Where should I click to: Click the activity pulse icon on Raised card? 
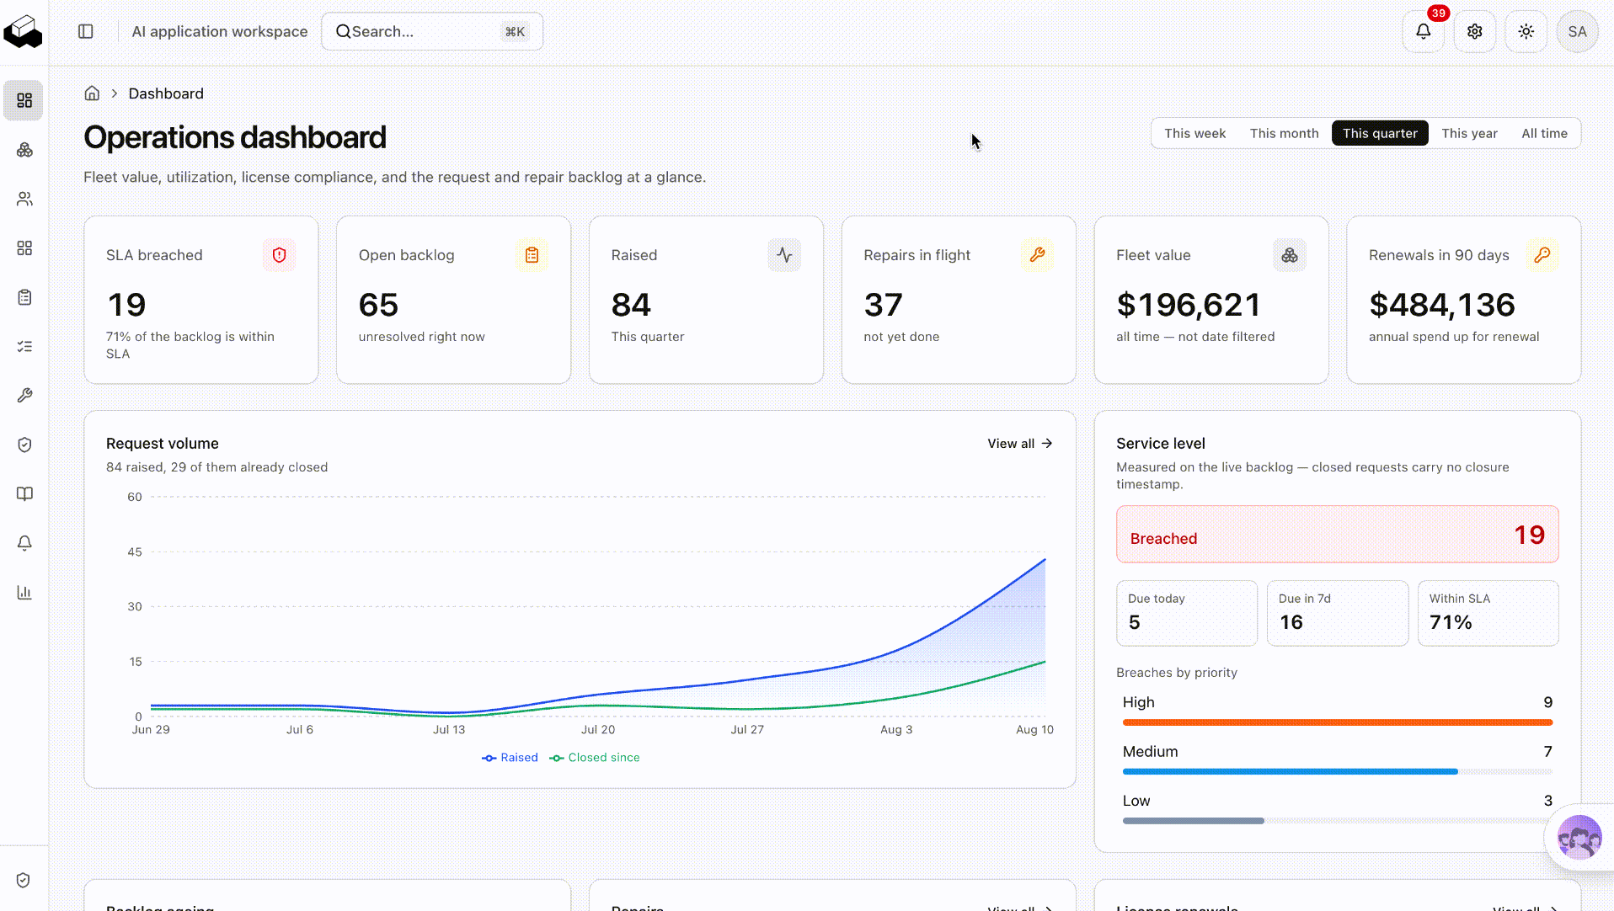click(x=784, y=255)
